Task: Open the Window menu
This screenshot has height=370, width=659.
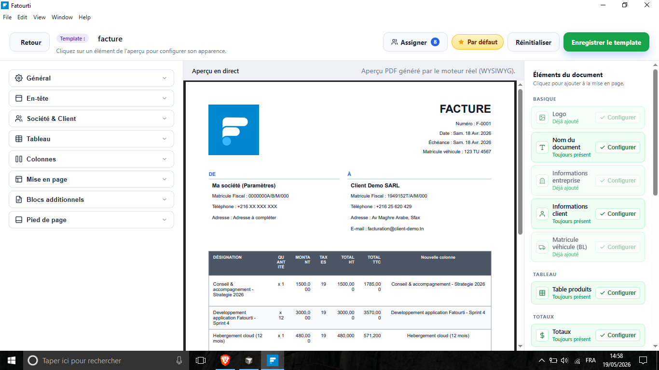Action: 62,17
